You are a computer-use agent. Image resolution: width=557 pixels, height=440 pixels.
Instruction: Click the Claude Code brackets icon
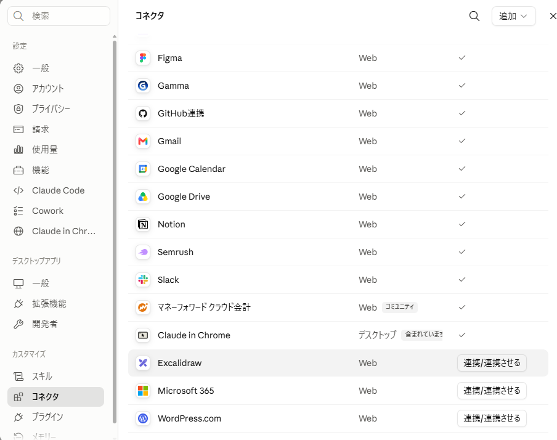tap(18, 190)
